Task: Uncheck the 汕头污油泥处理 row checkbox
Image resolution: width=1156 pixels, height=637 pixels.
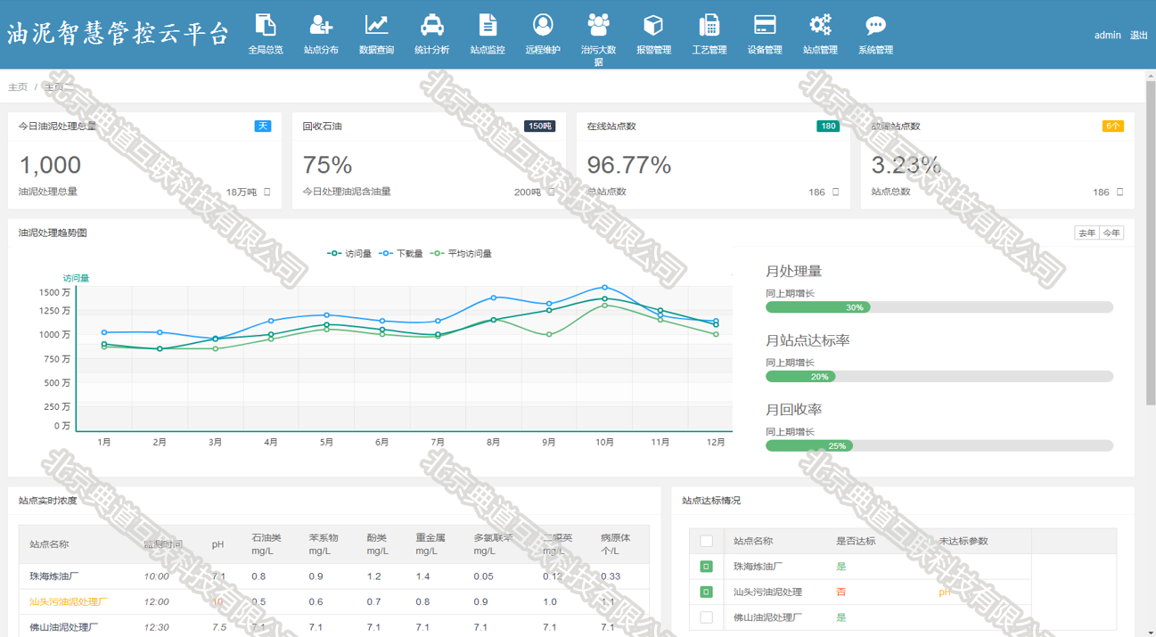Action: click(x=707, y=592)
